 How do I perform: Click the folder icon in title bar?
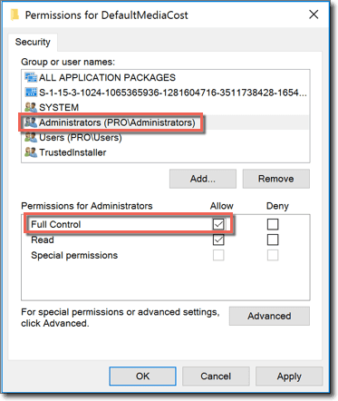(14, 15)
